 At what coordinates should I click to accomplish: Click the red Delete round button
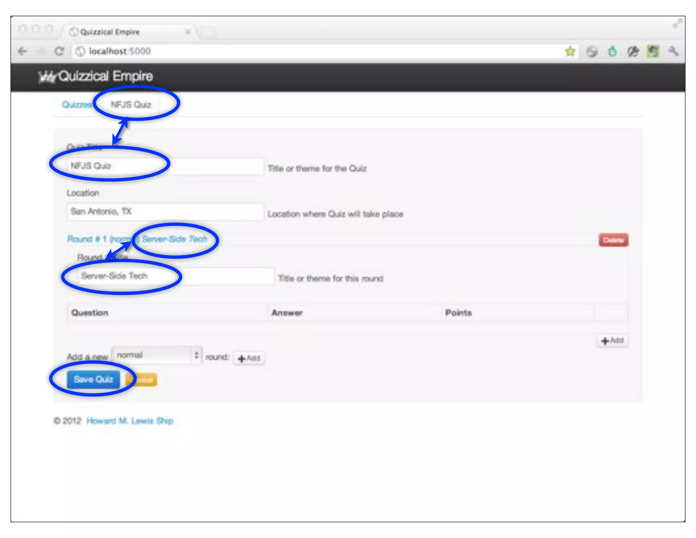point(613,240)
